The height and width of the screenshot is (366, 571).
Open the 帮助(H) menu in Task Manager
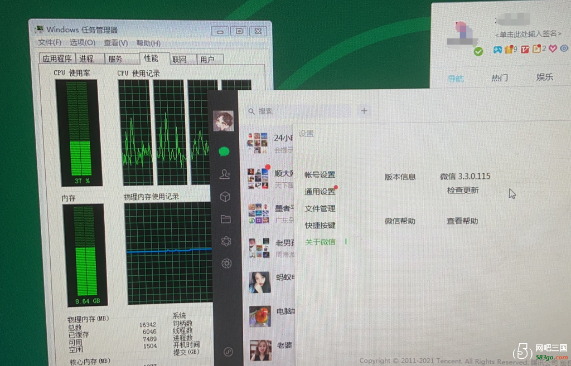click(x=148, y=43)
